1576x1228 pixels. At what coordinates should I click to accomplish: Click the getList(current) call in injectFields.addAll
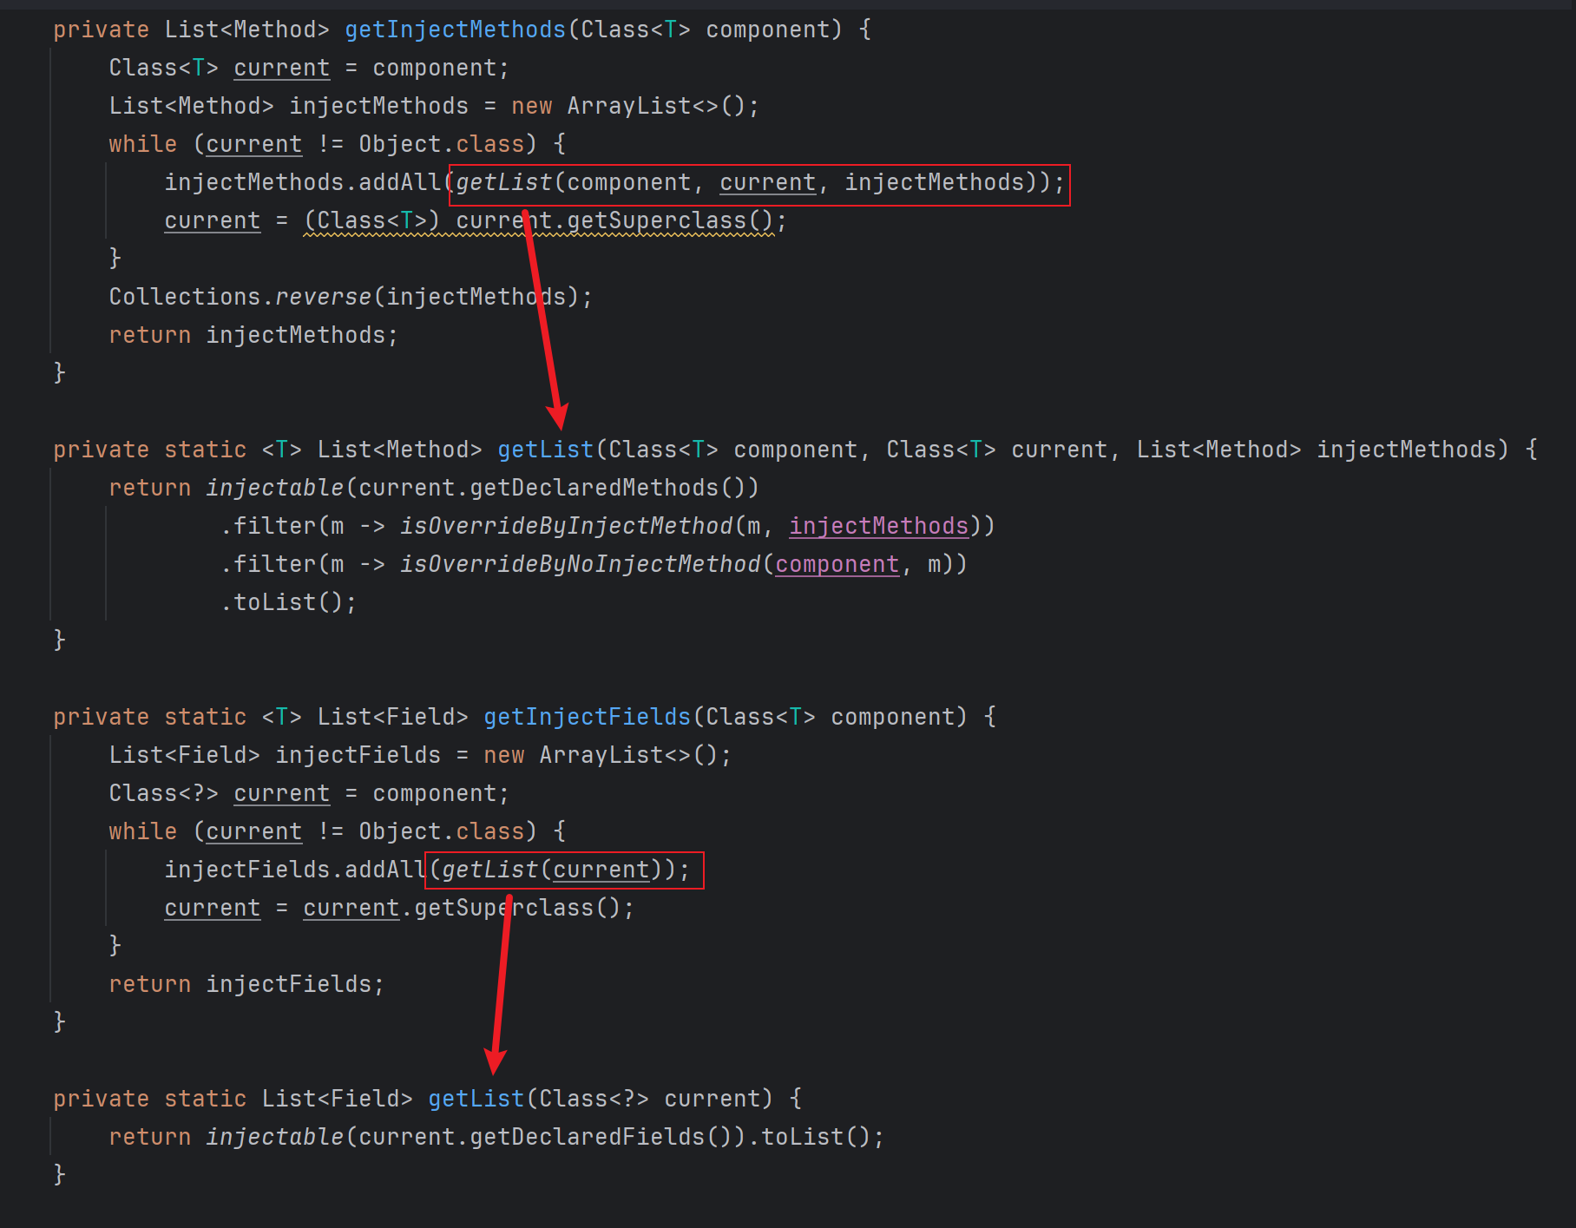553,870
